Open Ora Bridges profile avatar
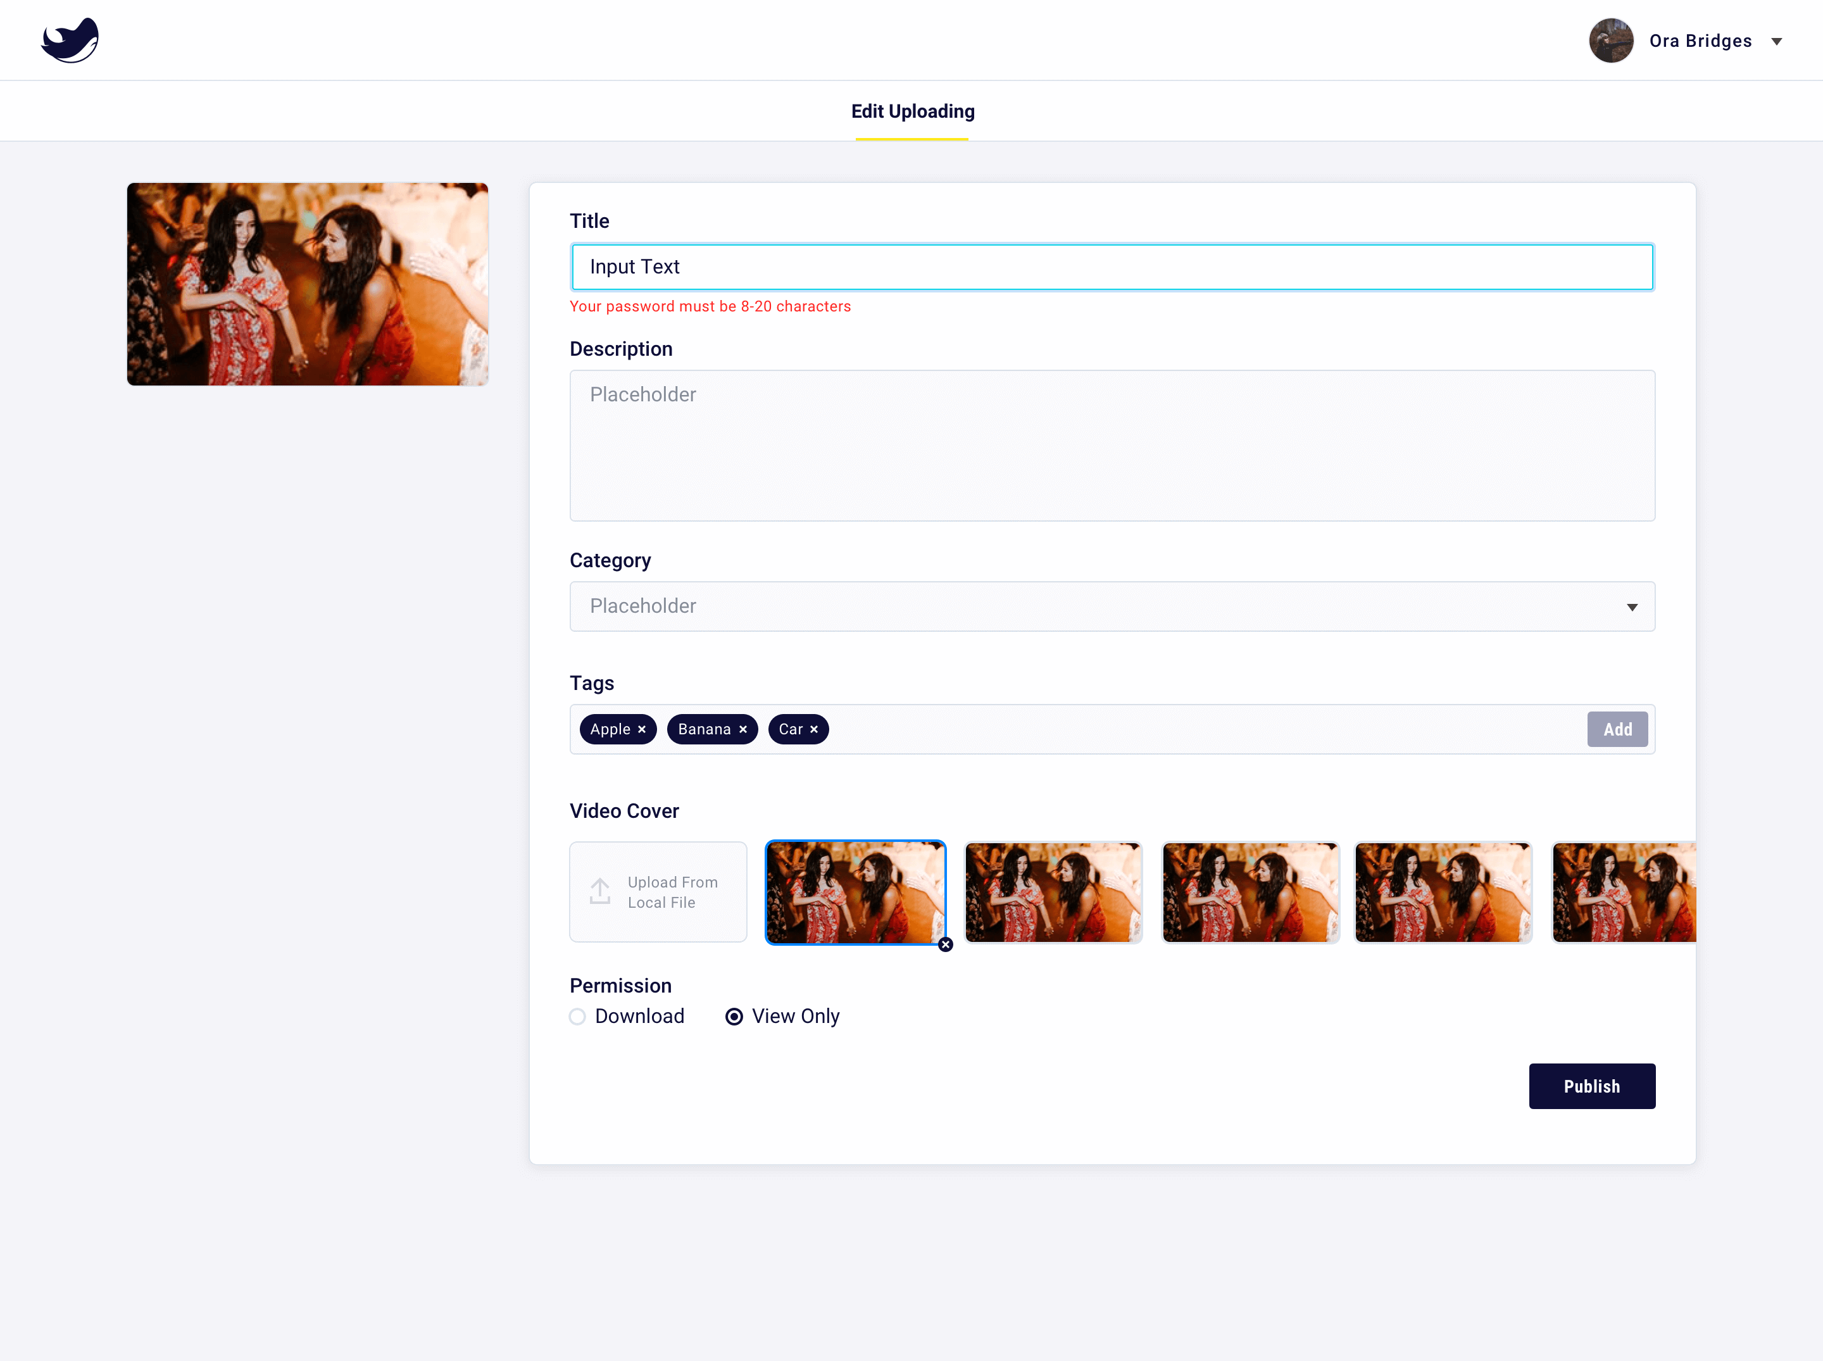The width and height of the screenshot is (1823, 1361). (1610, 41)
